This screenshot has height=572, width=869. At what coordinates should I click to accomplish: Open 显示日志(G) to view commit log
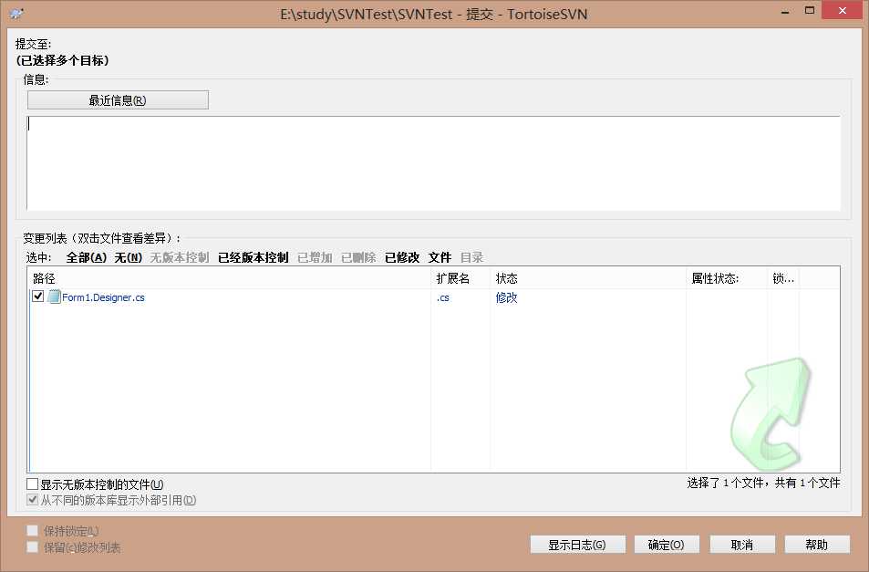coord(576,544)
